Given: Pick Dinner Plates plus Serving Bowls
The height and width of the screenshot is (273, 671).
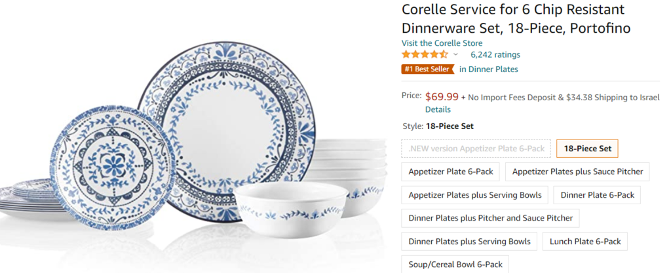Looking at the screenshot, I should (469, 242).
